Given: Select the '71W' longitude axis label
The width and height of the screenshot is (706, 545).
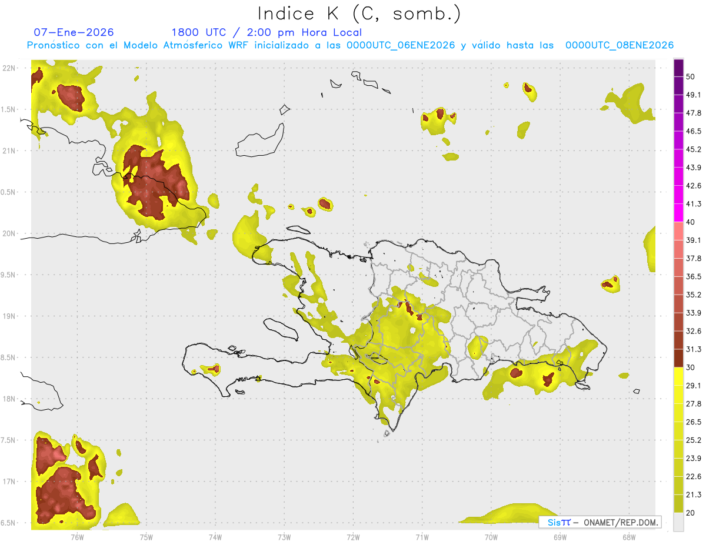Looking at the screenshot, I should pos(422,537).
